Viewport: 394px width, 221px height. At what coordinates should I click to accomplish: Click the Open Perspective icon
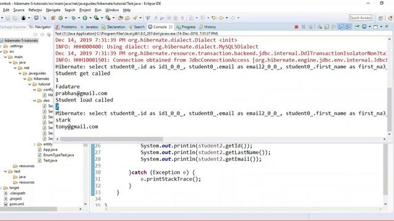380,18
